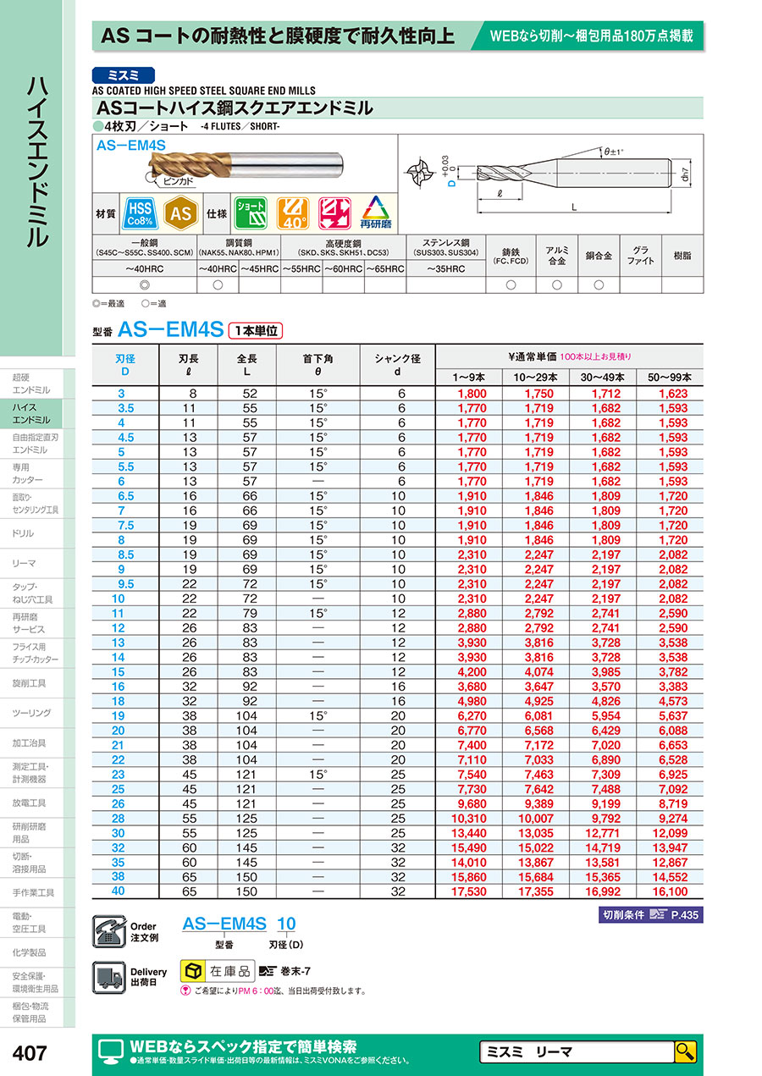This screenshot has height=1076, width=762.
Task: Open the 切削条件 P.435 reference link
Action: pyautogui.click(x=650, y=915)
